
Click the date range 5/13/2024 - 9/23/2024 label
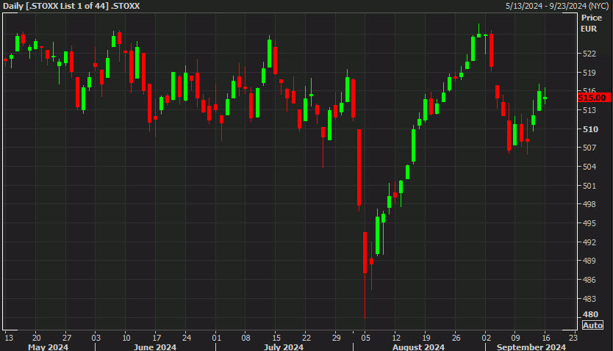(558, 6)
